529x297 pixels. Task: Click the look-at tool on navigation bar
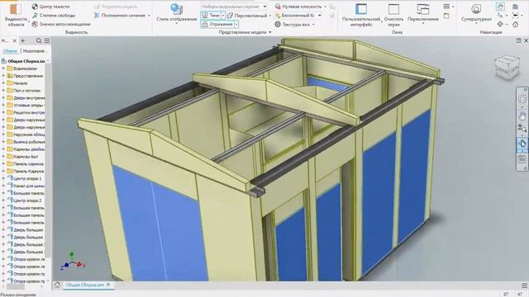coord(522,159)
